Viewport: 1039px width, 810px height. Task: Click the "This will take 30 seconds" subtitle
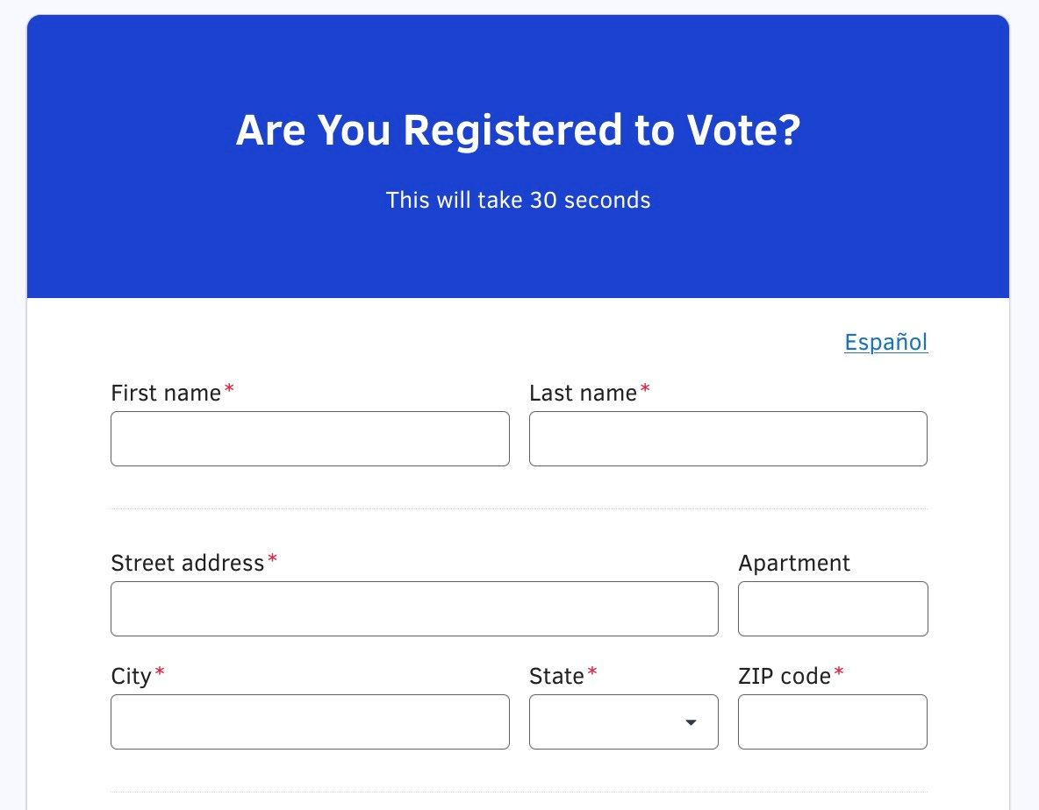click(x=518, y=201)
